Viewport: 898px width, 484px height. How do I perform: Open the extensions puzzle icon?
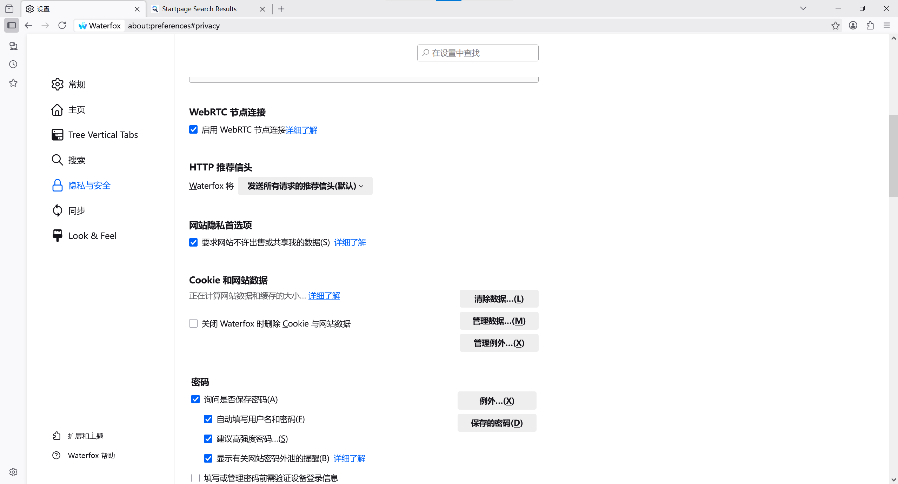click(870, 26)
